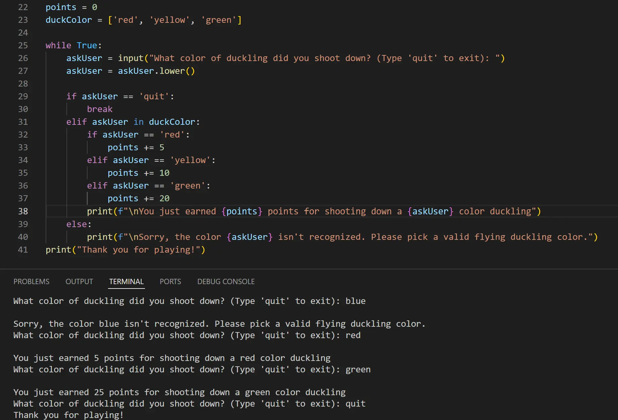Select the TERMINAL tab
Screen dimensions: 618x420
tap(126, 281)
